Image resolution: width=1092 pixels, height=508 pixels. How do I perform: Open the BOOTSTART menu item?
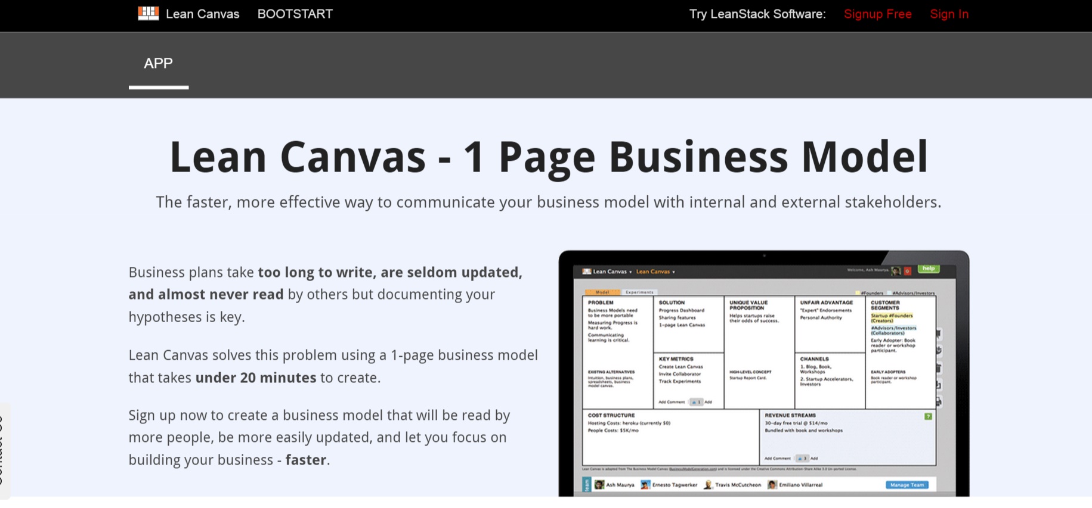(x=295, y=14)
